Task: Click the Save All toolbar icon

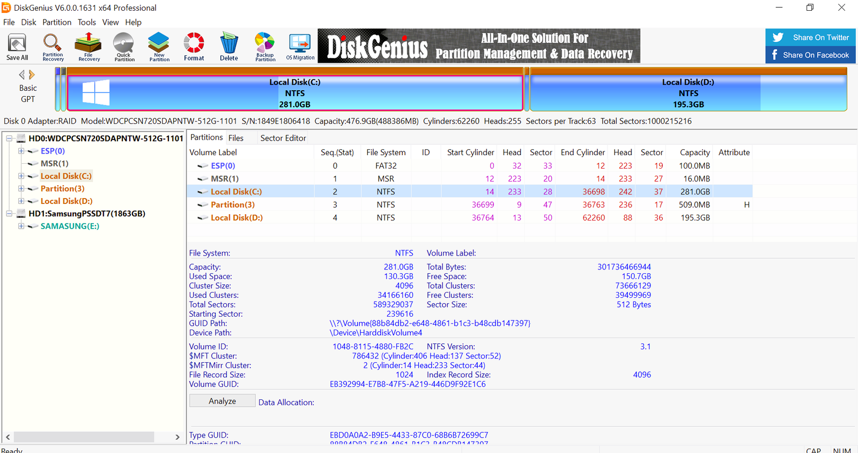Action: click(x=17, y=47)
